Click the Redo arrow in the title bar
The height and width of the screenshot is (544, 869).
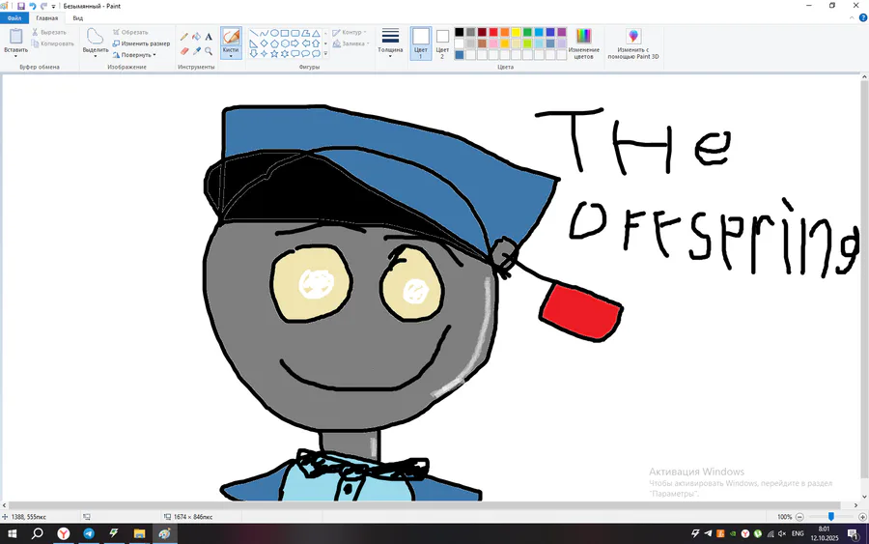[43, 6]
